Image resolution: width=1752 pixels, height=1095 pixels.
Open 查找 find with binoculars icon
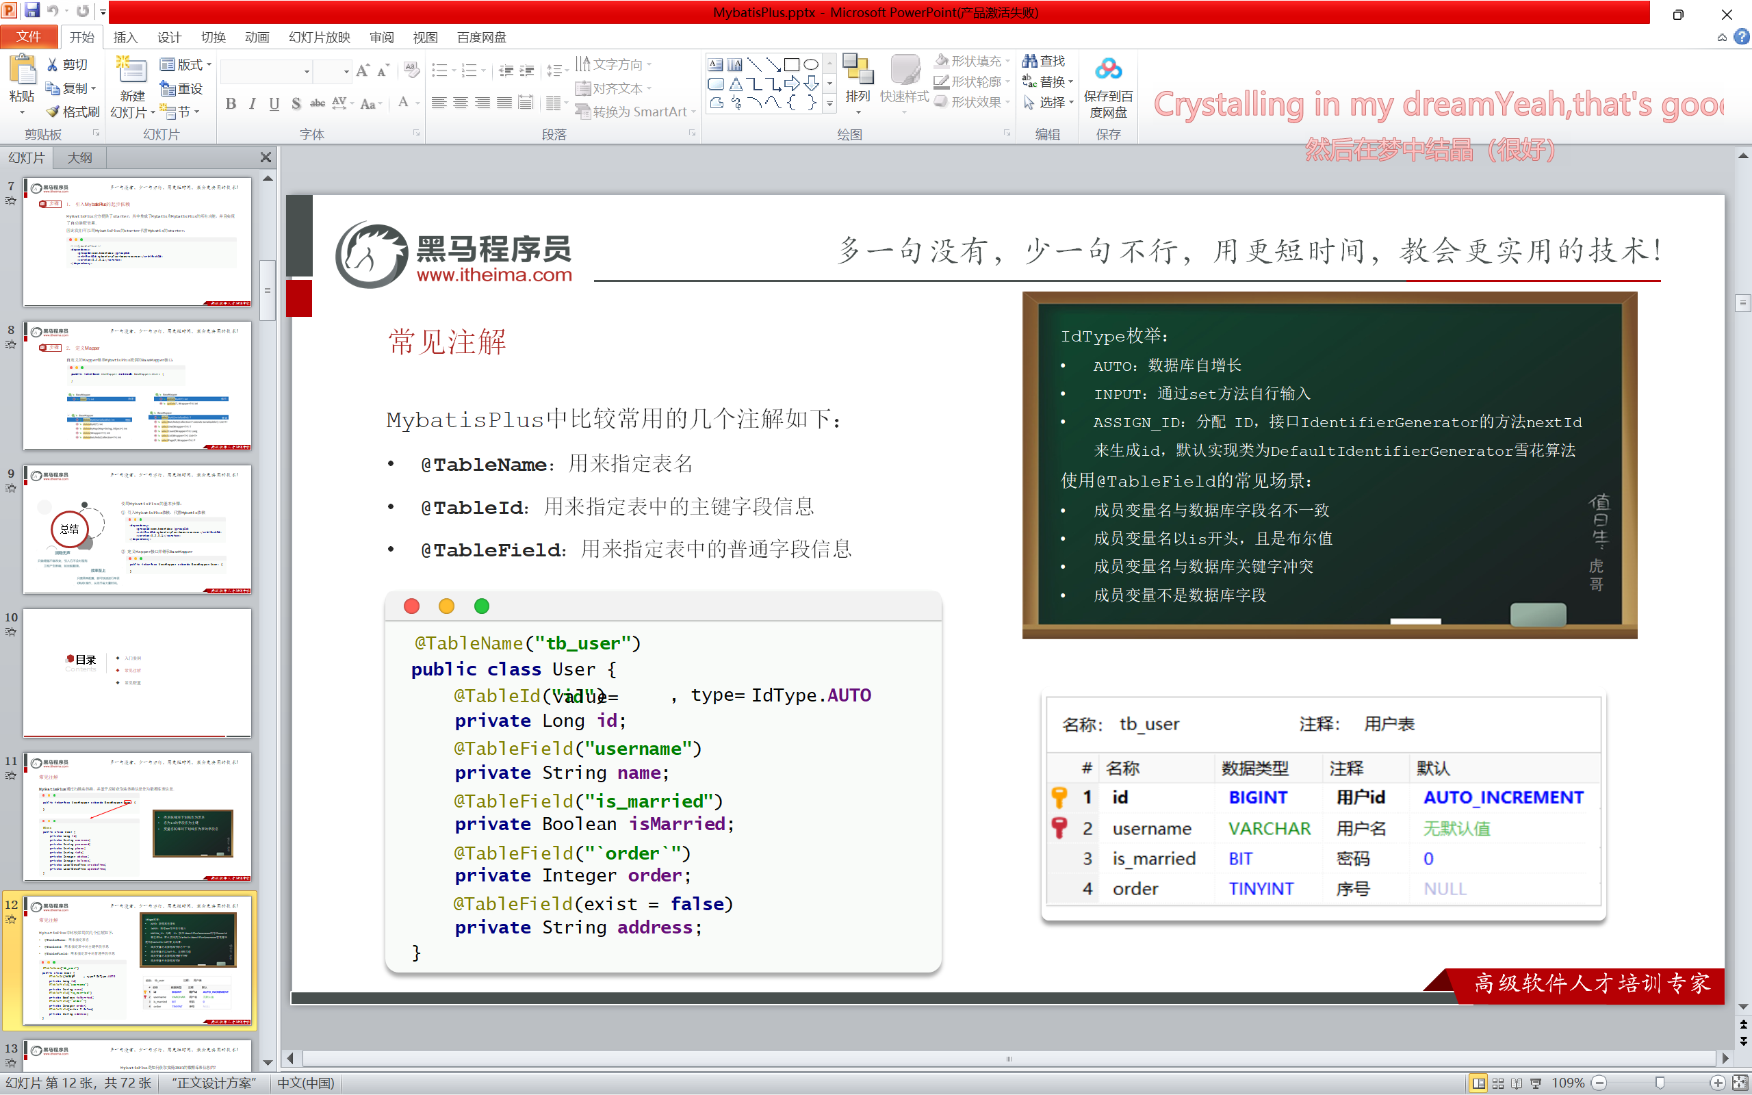1043,61
